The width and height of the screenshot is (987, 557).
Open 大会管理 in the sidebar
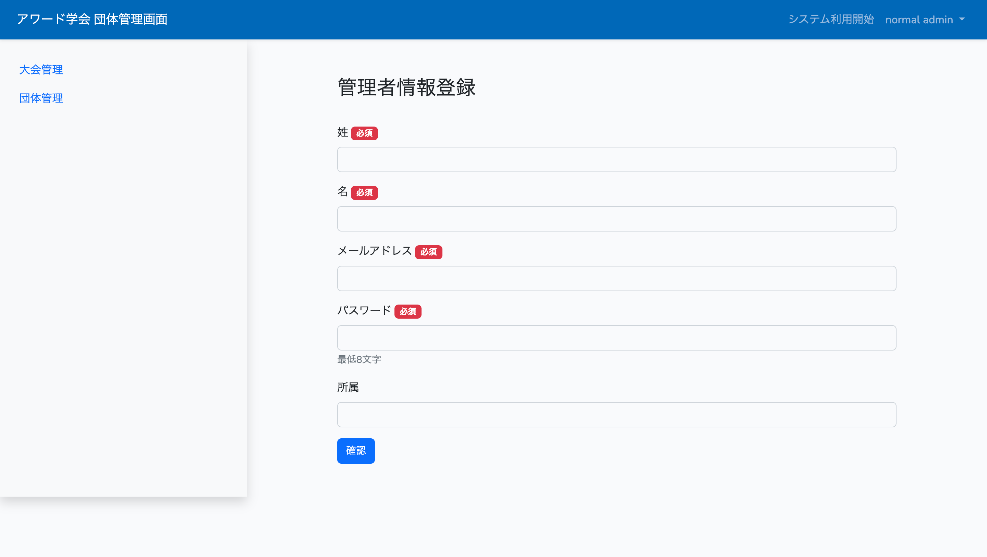pyautogui.click(x=41, y=69)
